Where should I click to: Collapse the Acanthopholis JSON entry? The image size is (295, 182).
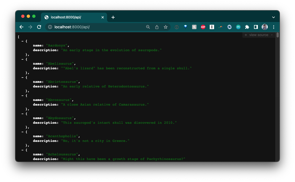tap(23, 132)
